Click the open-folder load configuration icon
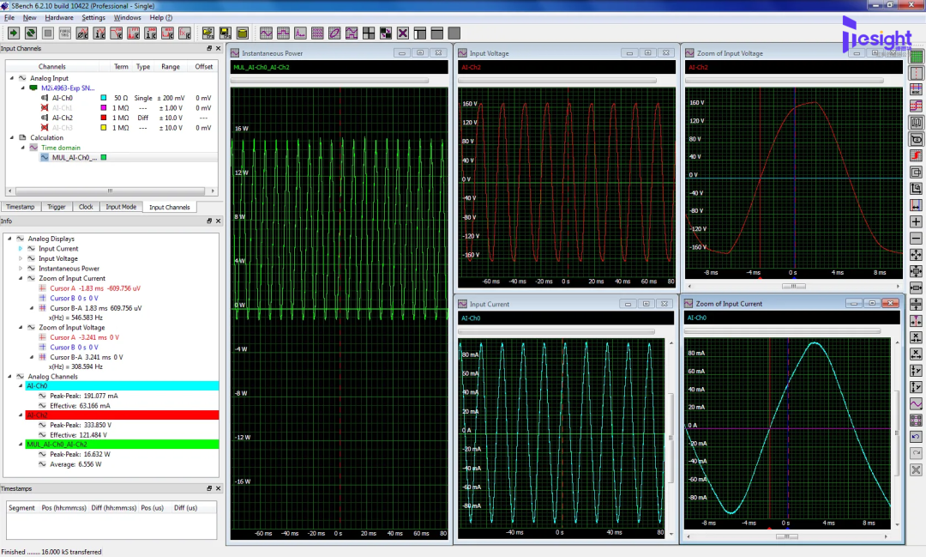 (207, 33)
